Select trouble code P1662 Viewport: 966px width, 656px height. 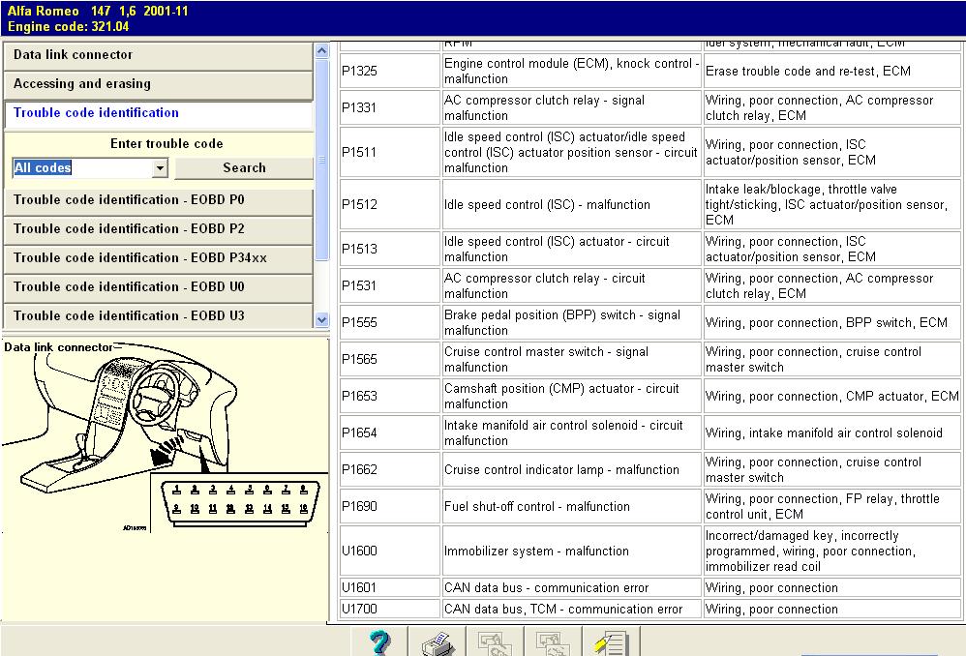[389, 469]
